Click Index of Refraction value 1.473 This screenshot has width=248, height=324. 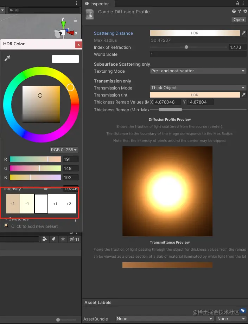point(238,47)
